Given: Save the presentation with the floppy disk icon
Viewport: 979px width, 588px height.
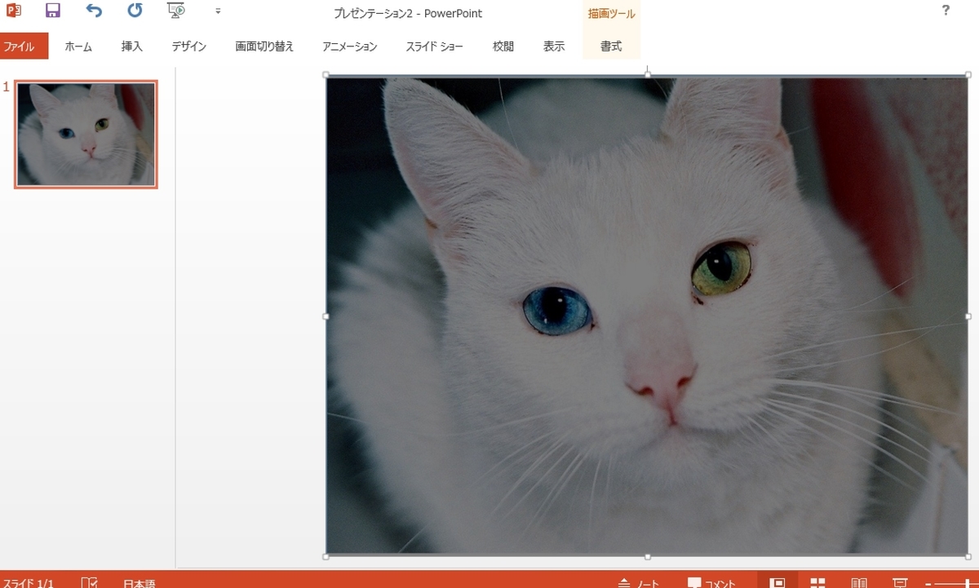Looking at the screenshot, I should coord(52,11).
